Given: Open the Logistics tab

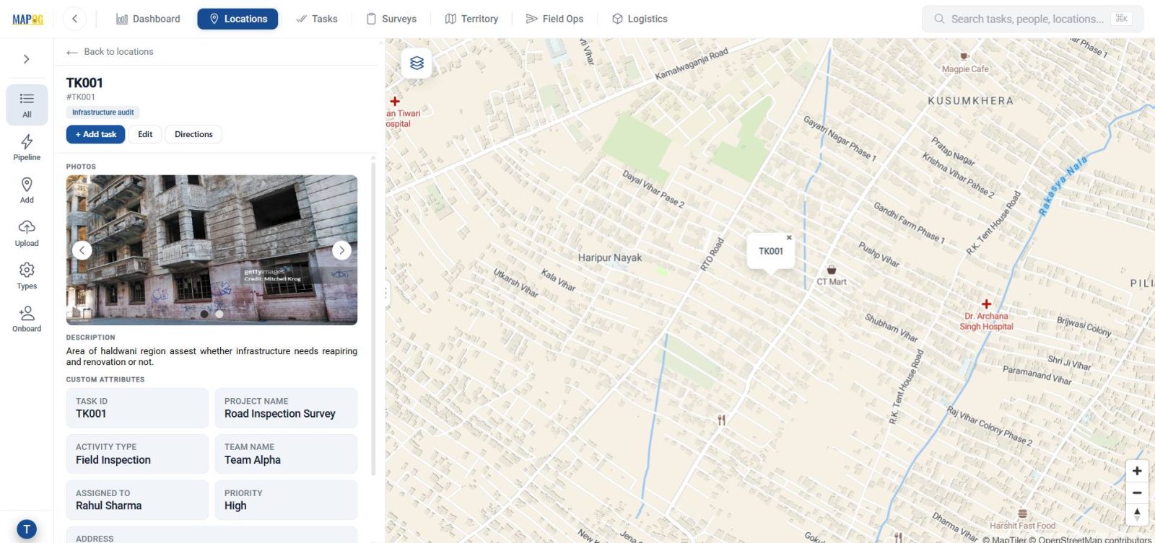Looking at the screenshot, I should coord(640,19).
